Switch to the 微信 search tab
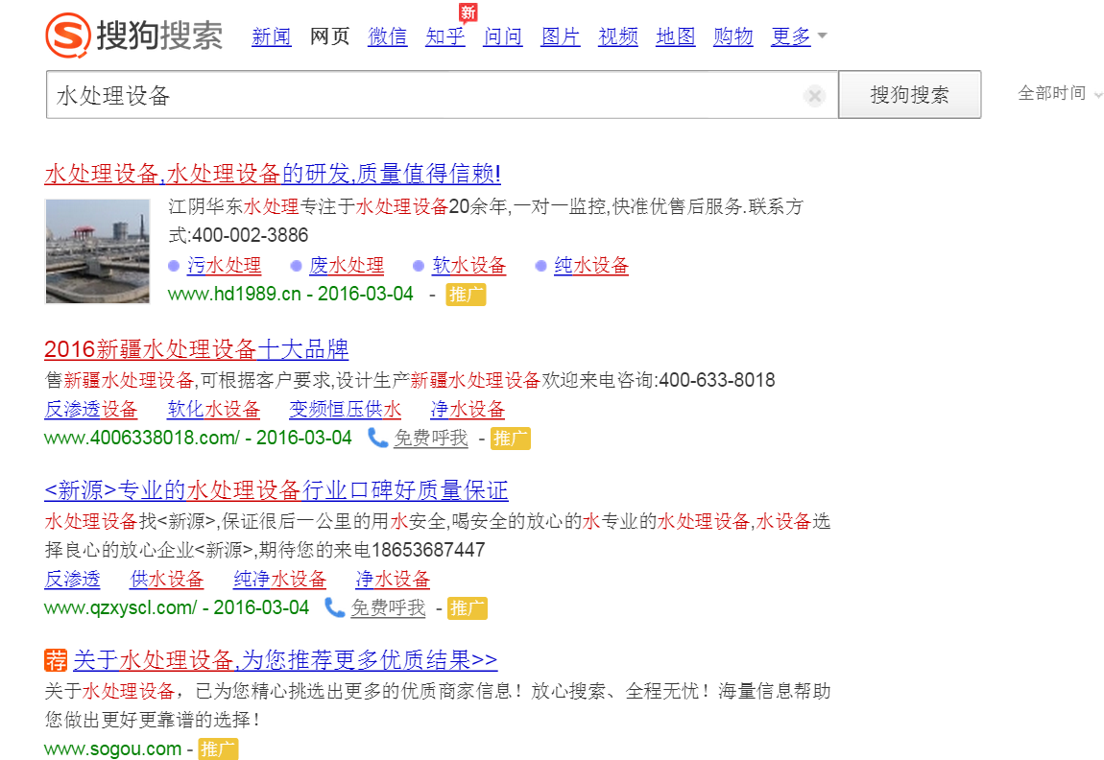The width and height of the screenshot is (1104, 760). (387, 36)
